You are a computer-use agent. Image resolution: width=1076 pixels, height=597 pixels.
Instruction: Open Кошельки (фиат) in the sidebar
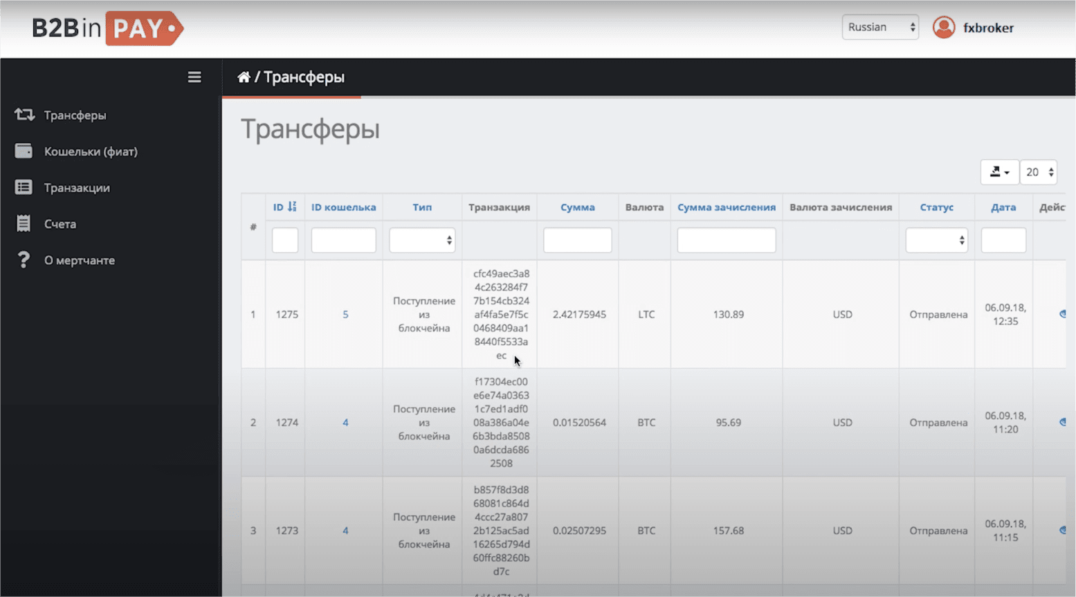(x=91, y=151)
